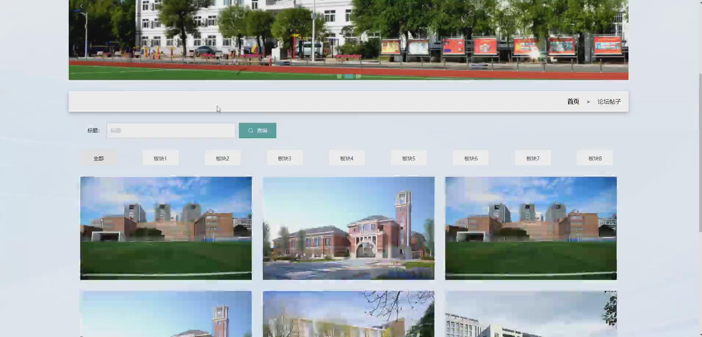Filter posts by 板块2
This screenshot has height=337, width=702.
coord(222,158)
